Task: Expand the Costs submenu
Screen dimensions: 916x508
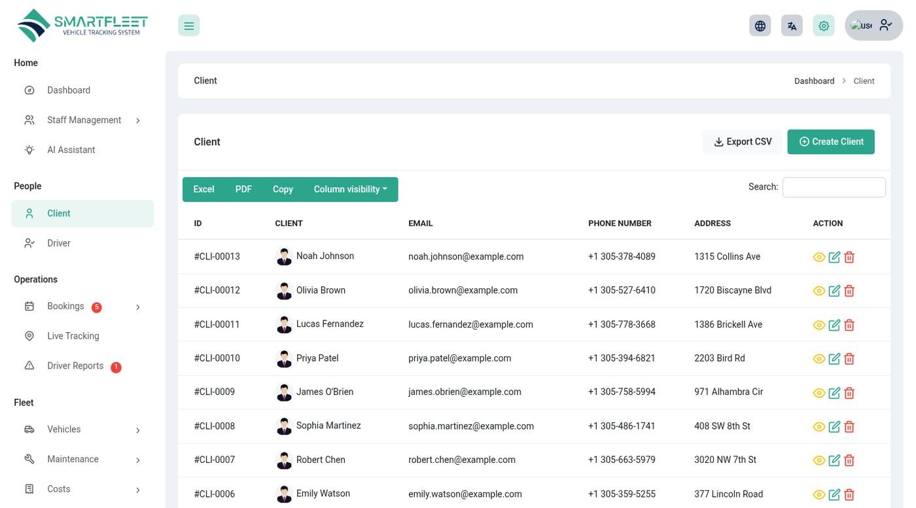Action: click(x=82, y=489)
